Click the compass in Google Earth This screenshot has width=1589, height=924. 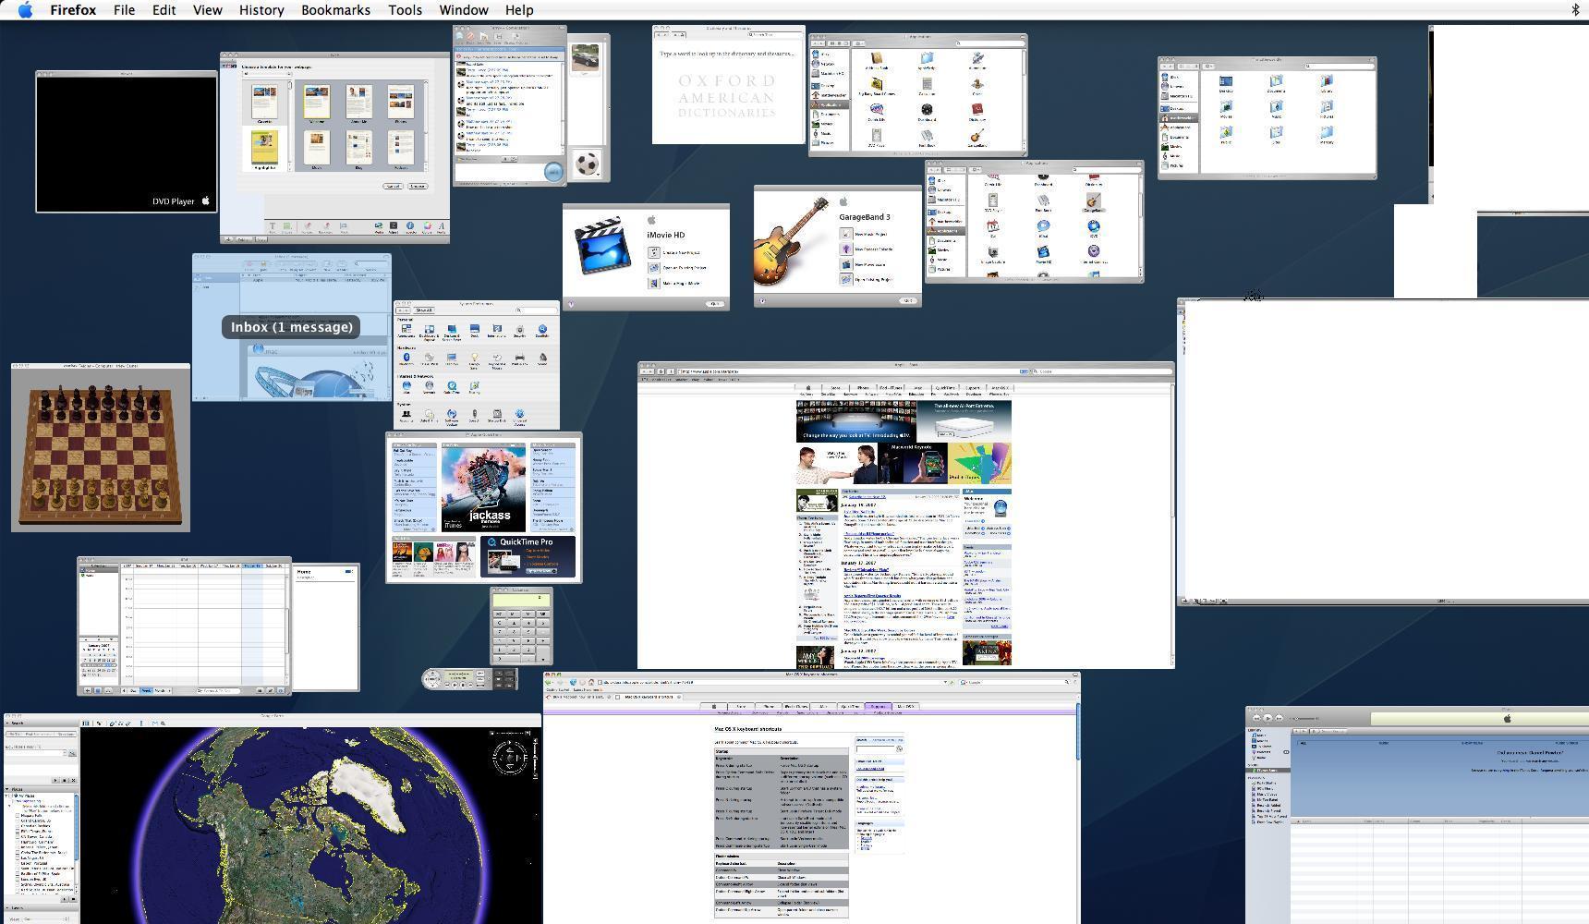point(510,758)
